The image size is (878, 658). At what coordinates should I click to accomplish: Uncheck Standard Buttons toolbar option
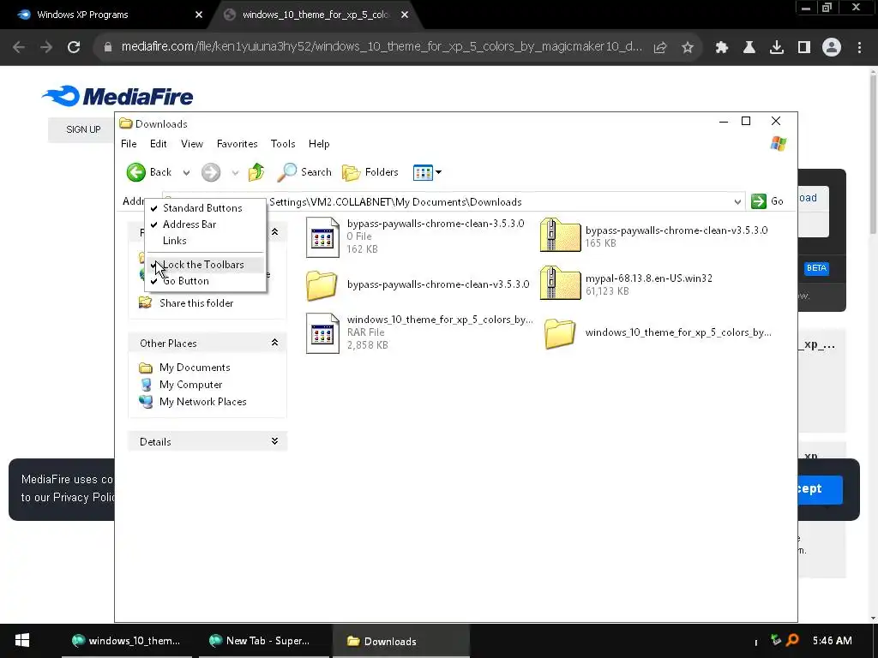coord(205,208)
